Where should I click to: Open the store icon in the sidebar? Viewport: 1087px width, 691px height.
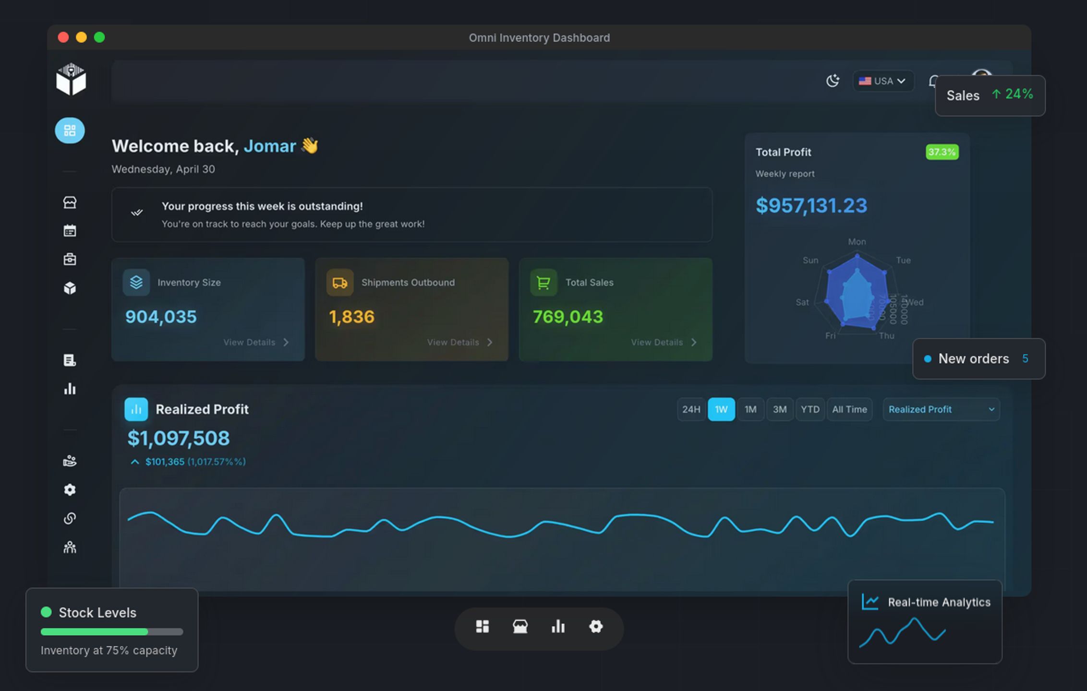[x=70, y=203]
